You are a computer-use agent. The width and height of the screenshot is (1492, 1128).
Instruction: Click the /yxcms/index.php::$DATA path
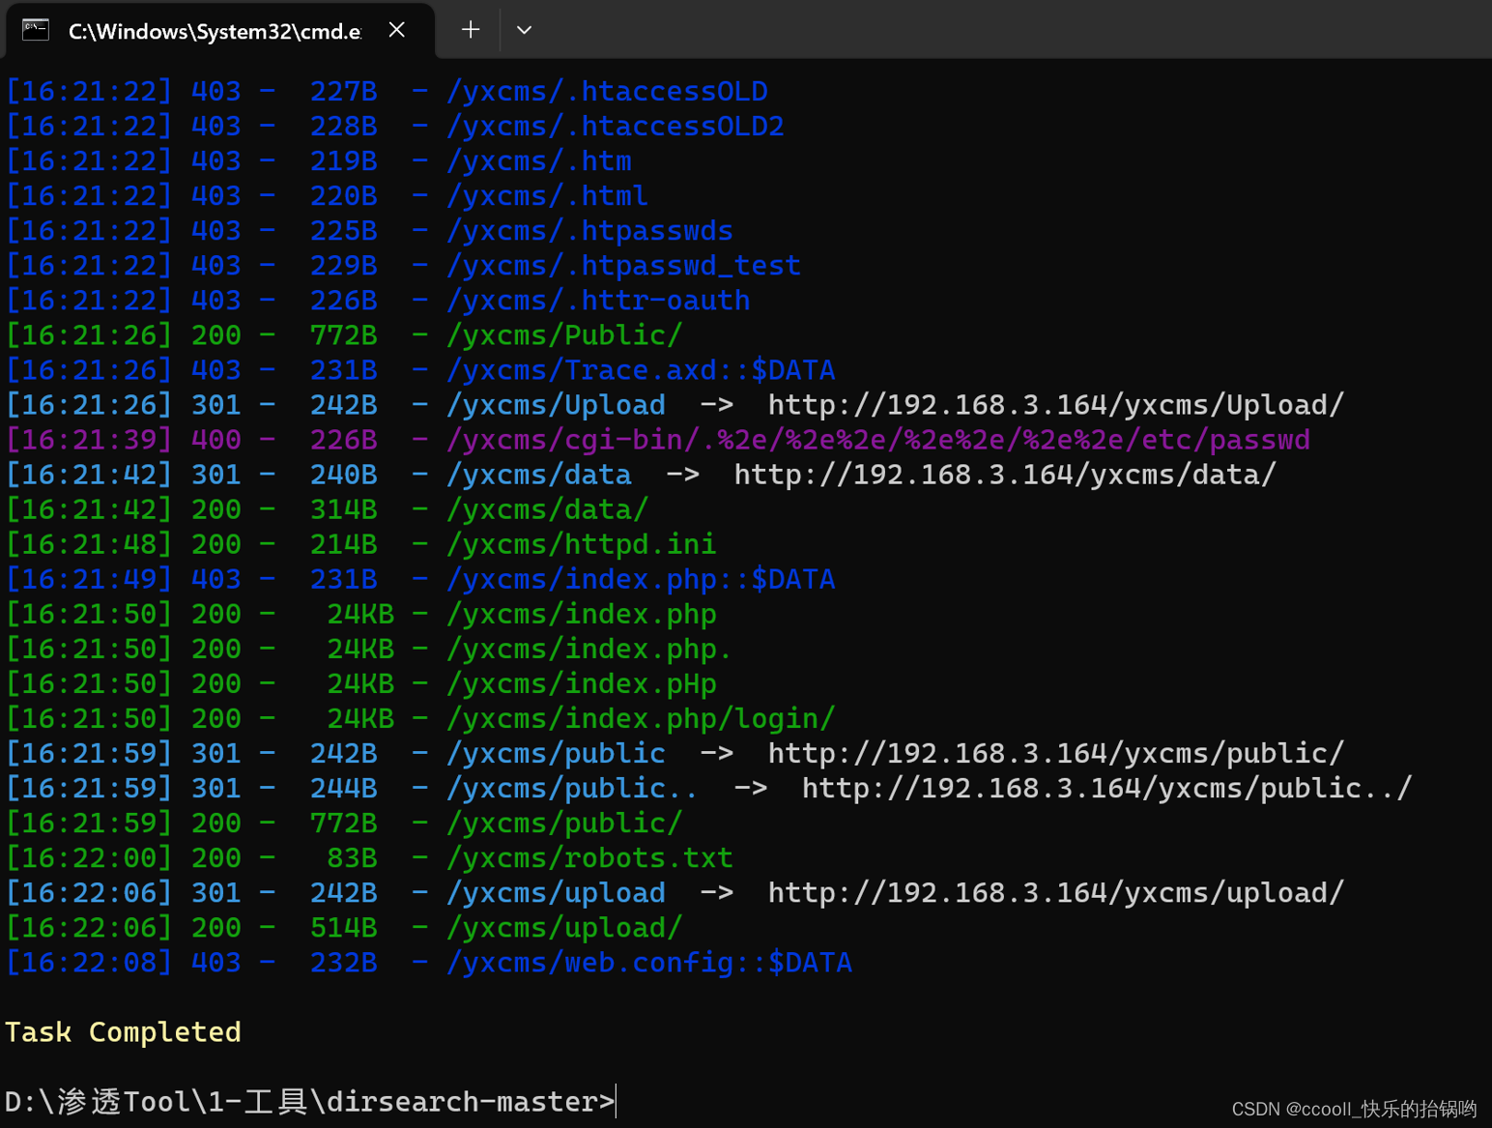tap(641, 578)
